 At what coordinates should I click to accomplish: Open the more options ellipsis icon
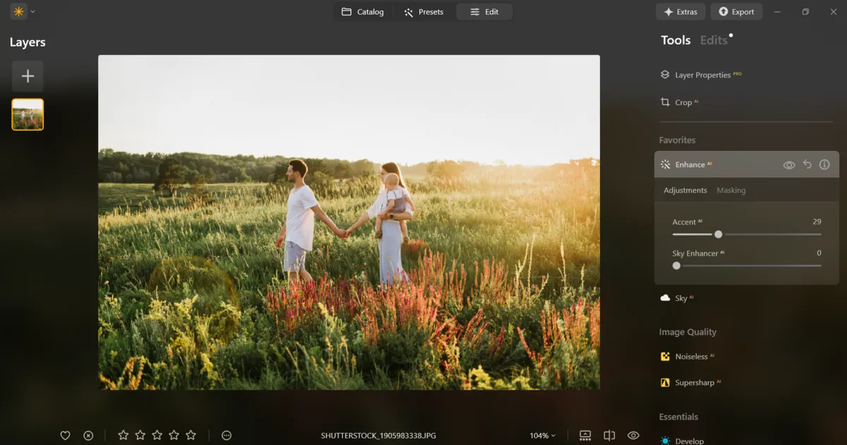[x=227, y=436]
